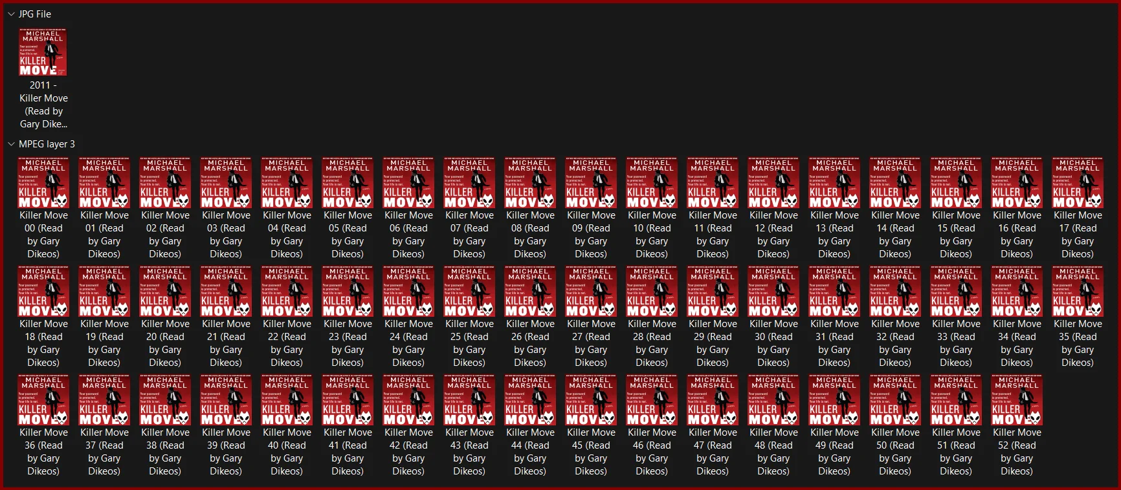Click the file name 'Killer Move 45 (Read by Gary Dikeos)'
This screenshot has width=1121, height=490.
point(591,452)
